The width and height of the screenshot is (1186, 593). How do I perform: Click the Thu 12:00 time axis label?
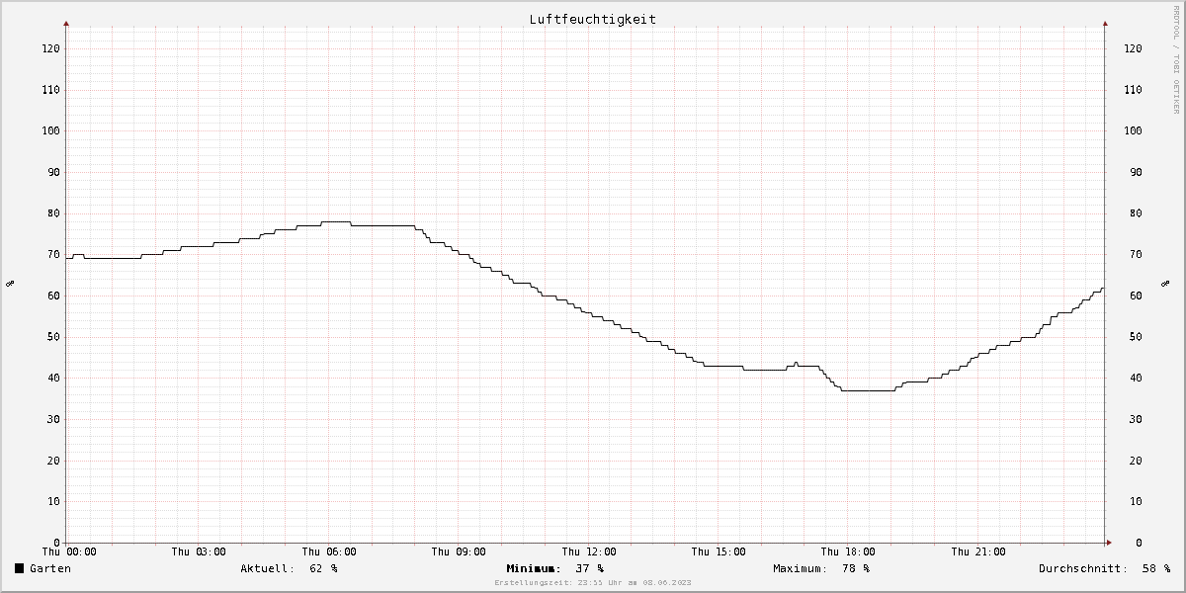click(589, 551)
